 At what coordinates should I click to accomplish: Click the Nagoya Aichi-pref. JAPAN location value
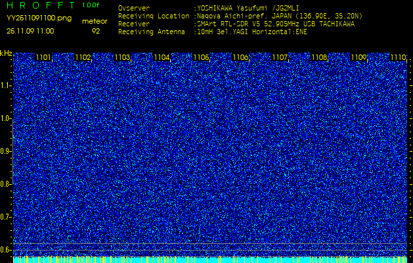coord(280,16)
